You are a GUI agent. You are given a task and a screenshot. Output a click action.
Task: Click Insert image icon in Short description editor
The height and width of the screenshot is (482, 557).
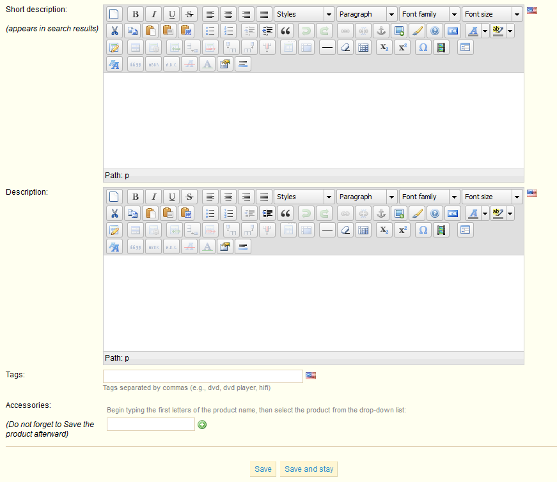click(399, 31)
